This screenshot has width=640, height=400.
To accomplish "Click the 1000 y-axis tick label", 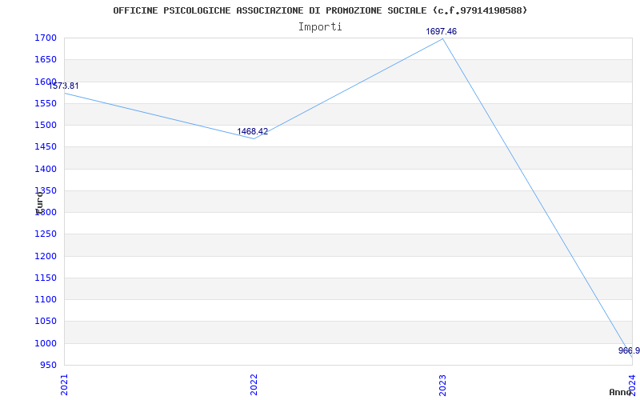I will coord(46,343).
